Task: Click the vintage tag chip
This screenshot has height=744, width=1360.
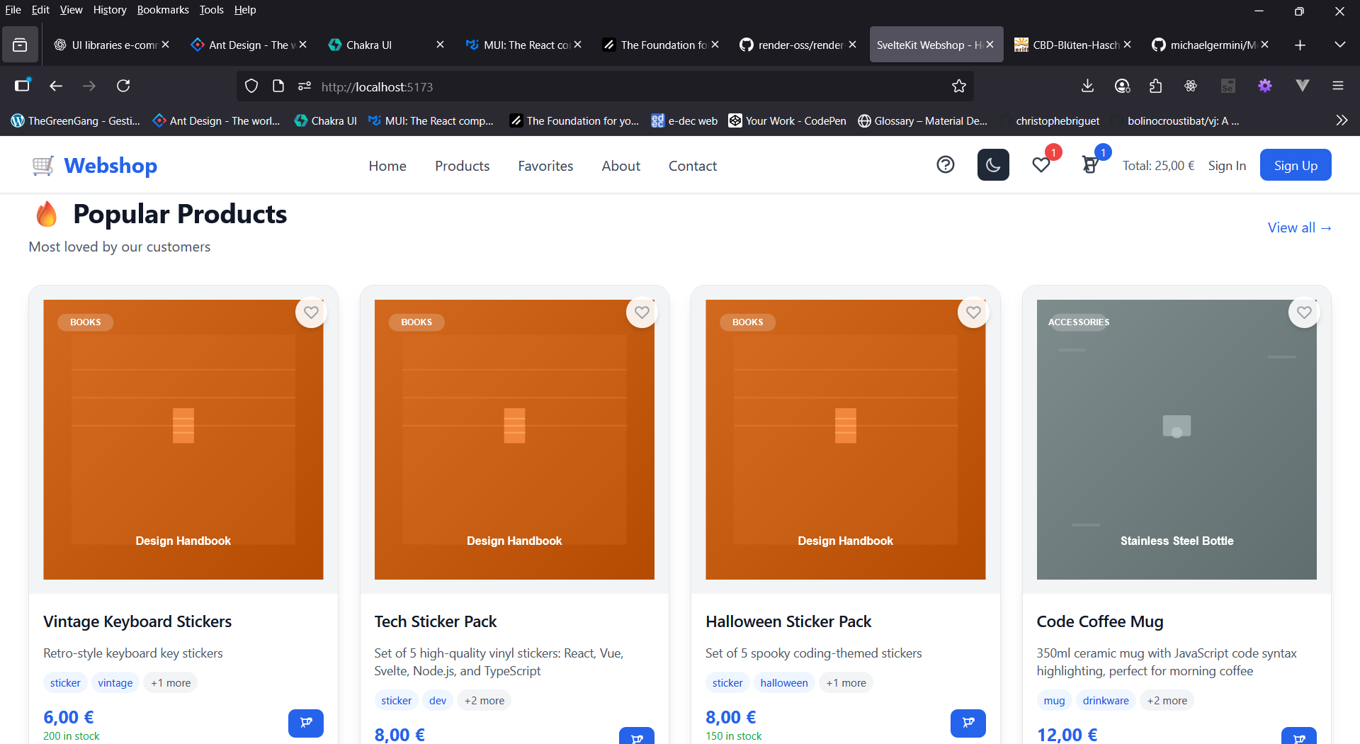Action: 115,683
